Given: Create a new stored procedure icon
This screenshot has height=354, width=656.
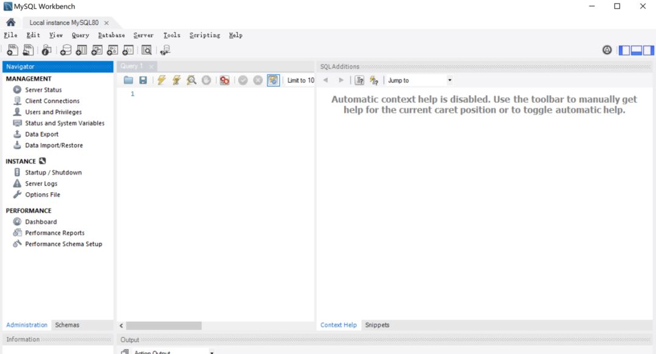Looking at the screenshot, I should (112, 50).
